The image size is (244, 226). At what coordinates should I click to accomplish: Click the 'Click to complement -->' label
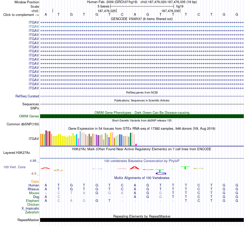pos(21,15)
